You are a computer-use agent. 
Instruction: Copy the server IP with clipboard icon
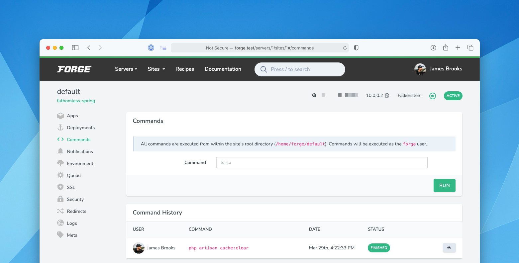pos(387,95)
